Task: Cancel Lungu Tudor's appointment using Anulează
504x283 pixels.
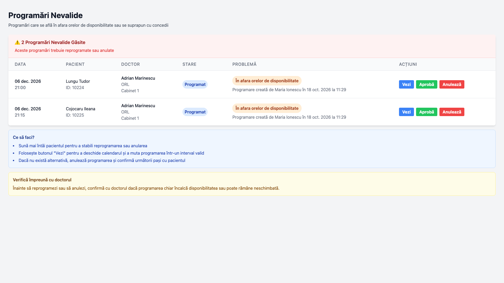Action: 452,84
